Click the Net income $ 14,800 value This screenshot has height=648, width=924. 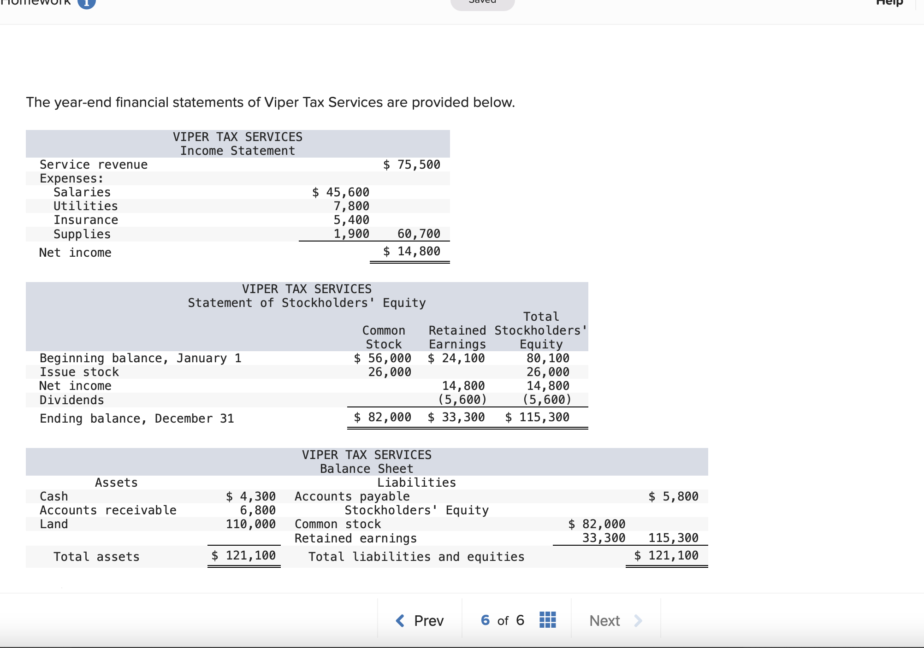click(412, 251)
